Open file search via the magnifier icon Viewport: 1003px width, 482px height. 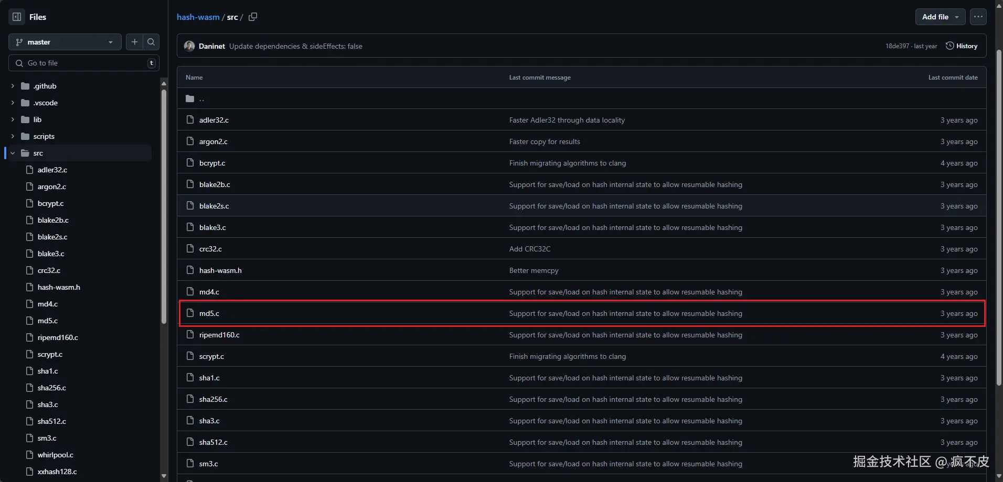[151, 42]
